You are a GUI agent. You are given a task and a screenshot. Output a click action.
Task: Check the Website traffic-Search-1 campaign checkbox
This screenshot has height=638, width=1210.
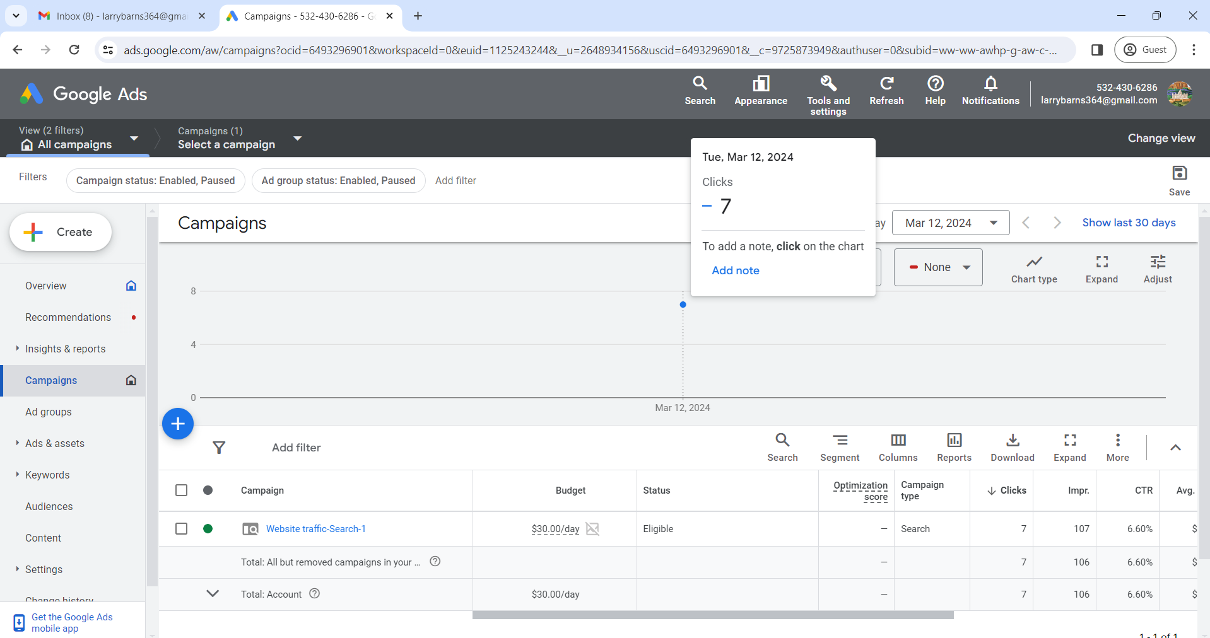pos(182,528)
